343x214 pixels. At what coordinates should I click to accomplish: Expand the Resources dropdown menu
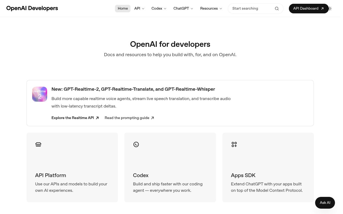click(211, 9)
